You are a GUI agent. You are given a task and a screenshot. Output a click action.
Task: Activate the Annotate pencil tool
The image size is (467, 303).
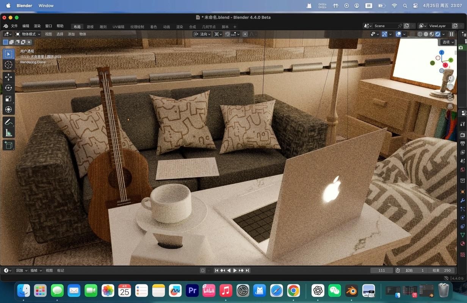pos(8,122)
